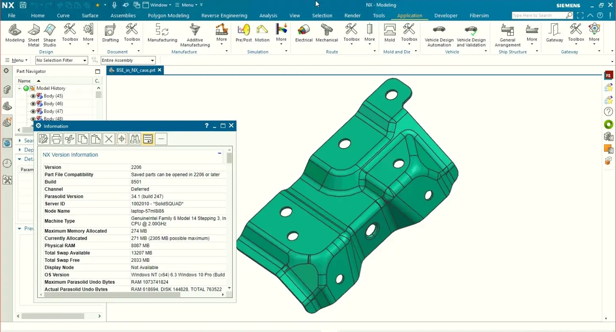The height and width of the screenshot is (332, 616).
Task: Start the Shape Studio application
Action: [50, 35]
